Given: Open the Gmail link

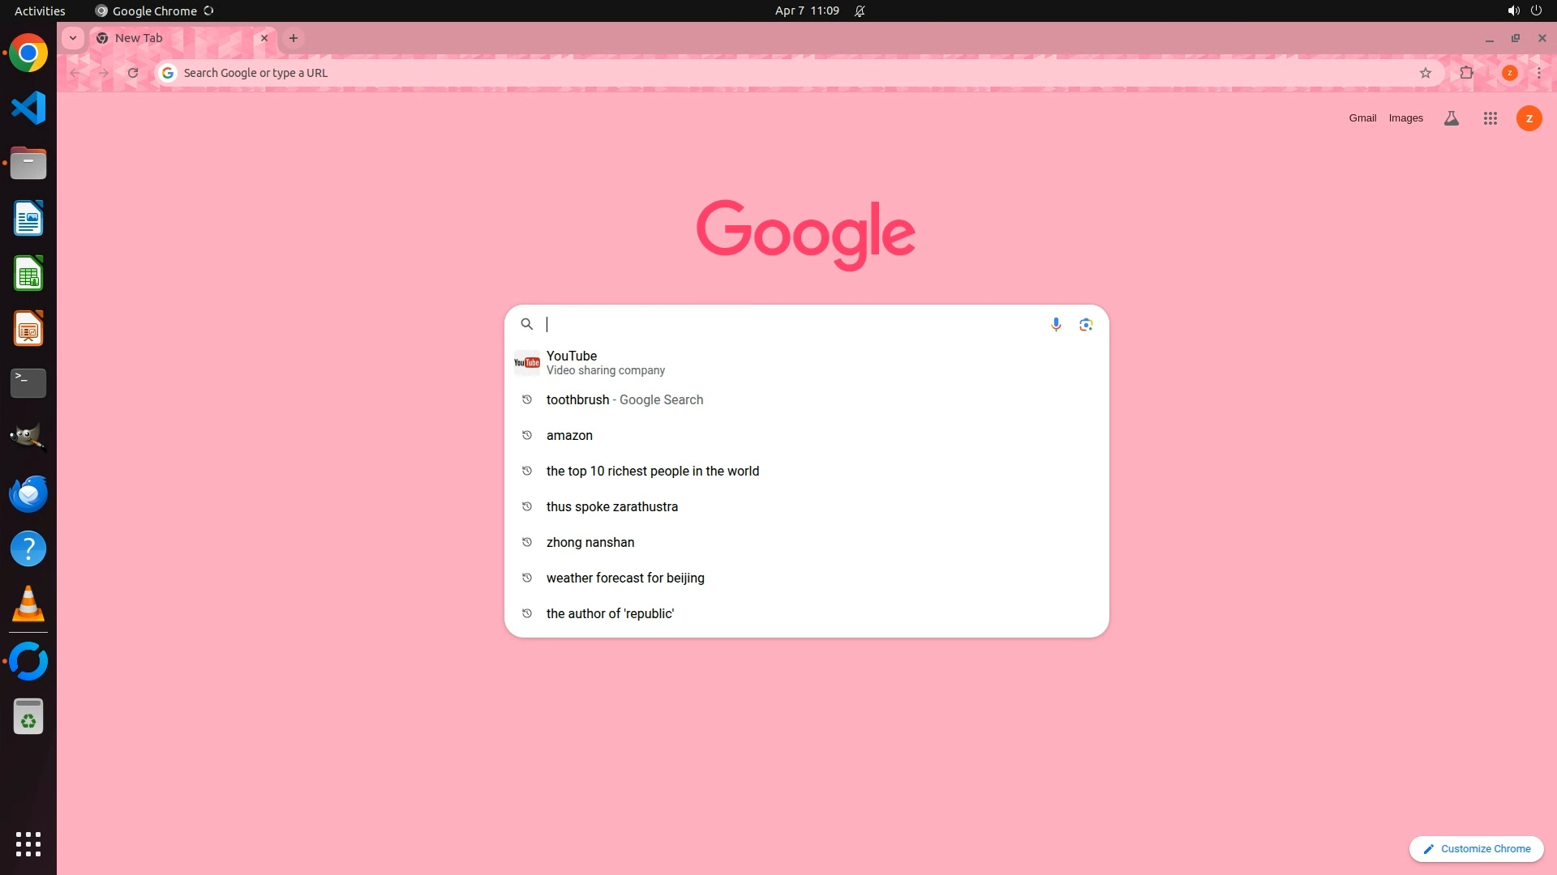Looking at the screenshot, I should [x=1362, y=118].
